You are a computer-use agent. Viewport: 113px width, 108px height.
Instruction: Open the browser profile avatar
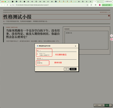coord(100,5)
